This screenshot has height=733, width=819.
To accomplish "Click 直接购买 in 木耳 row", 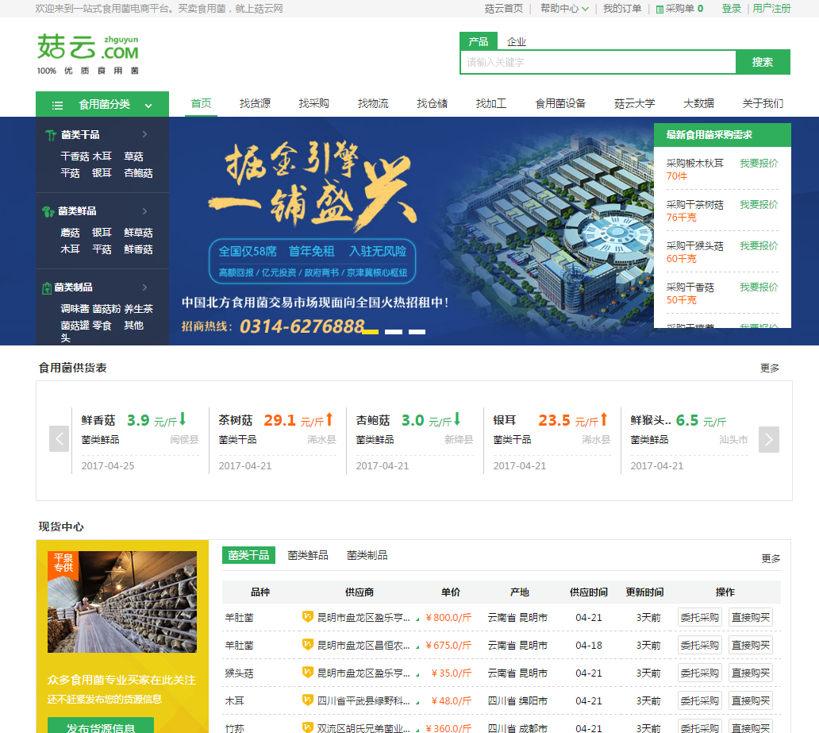I will [751, 700].
